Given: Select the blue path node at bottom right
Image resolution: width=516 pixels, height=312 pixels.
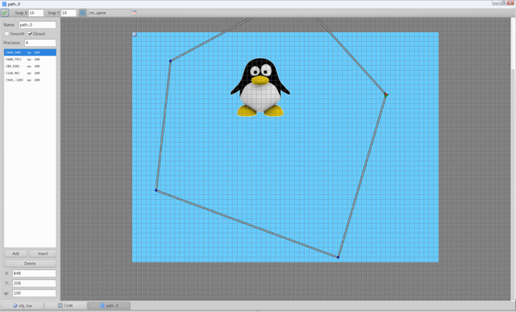Looking at the screenshot, I should pyautogui.click(x=338, y=257).
